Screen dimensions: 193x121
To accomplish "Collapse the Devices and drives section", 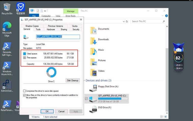I will (x=84, y=80).
